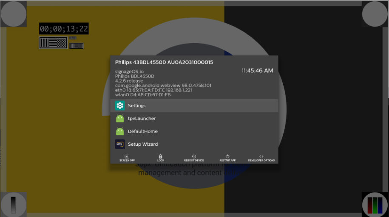Select the DefaultHome text entry

[143, 131]
